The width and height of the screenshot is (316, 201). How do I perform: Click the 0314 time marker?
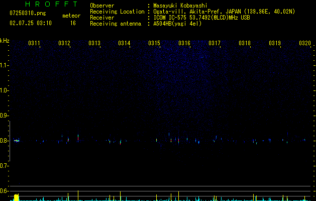point(124,43)
